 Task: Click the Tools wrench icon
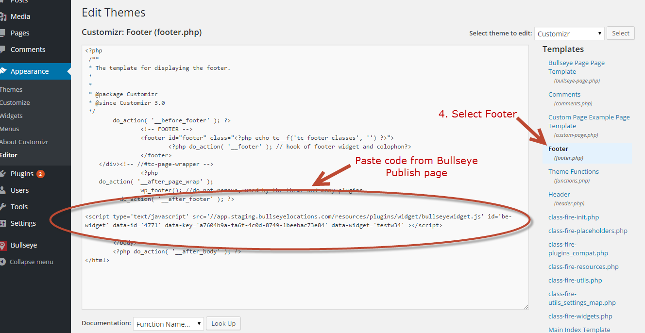[x=3, y=207]
